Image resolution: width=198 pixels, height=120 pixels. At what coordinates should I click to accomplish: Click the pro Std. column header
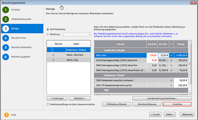(163, 44)
